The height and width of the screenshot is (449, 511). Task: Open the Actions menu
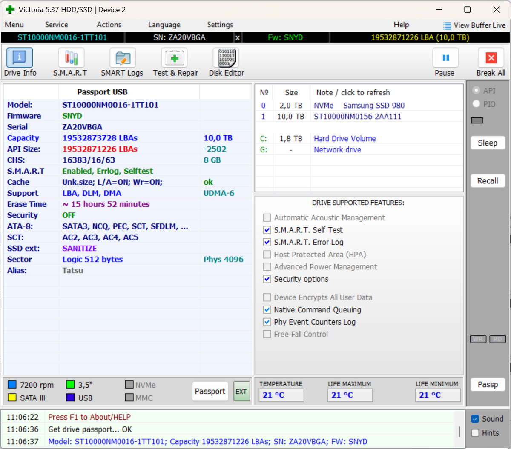(109, 25)
